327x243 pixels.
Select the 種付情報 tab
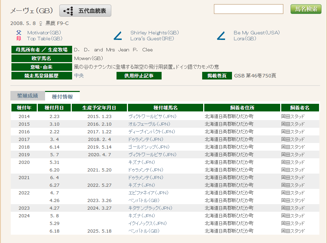click(x=62, y=97)
